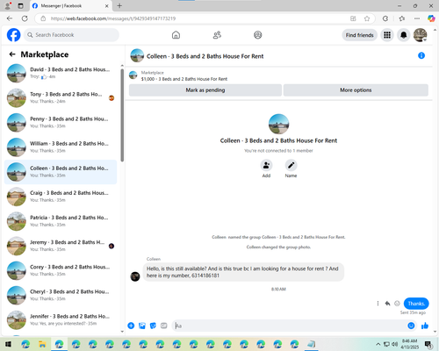This screenshot has height=351, width=439.
Task: Go to the Home feed icon
Action: (176, 35)
